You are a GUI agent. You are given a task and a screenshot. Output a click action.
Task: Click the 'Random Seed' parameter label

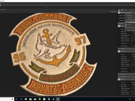(x=122, y=18)
